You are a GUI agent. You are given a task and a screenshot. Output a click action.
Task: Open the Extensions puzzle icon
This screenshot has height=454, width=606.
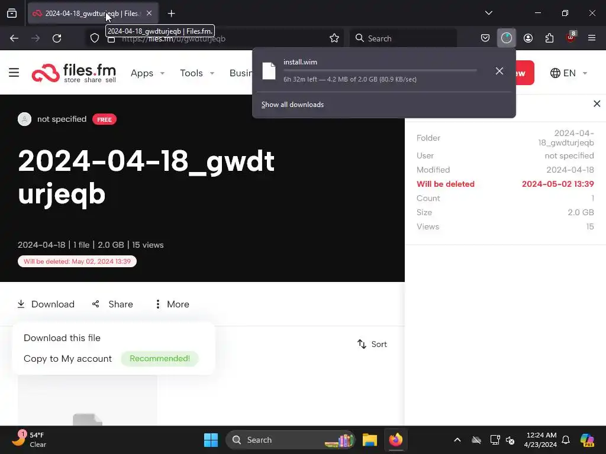[x=549, y=38]
